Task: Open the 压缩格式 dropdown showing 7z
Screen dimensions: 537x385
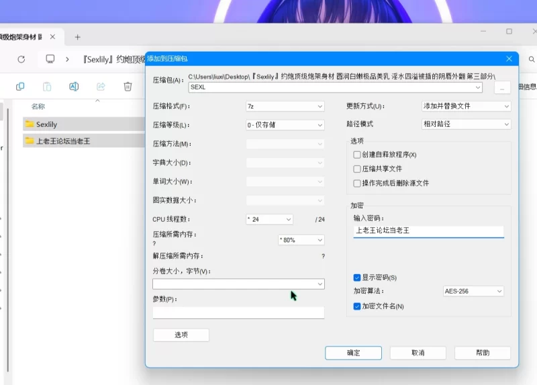Action: [x=285, y=106]
